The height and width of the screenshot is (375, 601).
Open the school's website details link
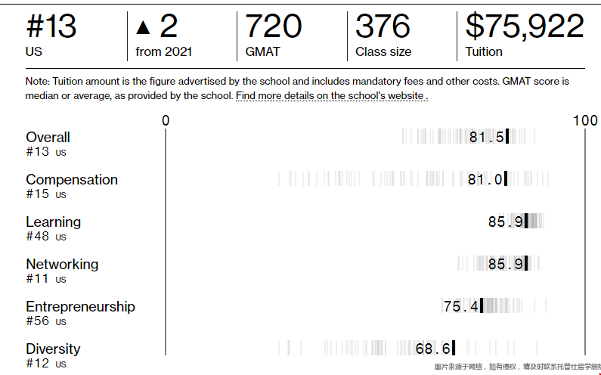(331, 96)
